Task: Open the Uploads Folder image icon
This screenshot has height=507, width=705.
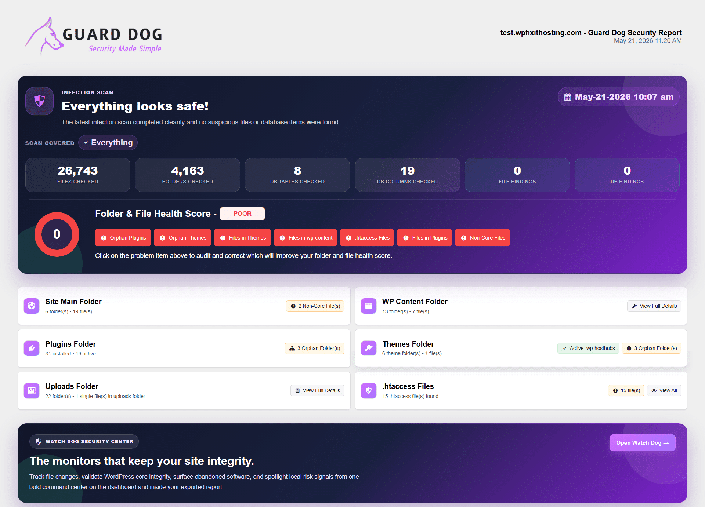Action: 32,390
